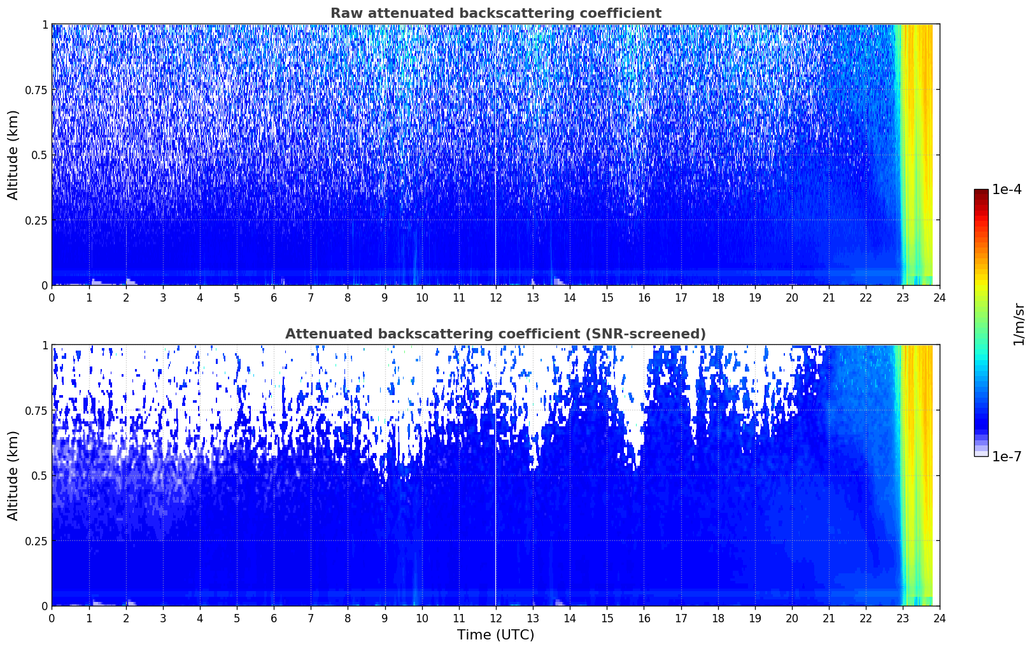
Task: Click the top plot x-axis tick '18'
Action: pos(717,297)
